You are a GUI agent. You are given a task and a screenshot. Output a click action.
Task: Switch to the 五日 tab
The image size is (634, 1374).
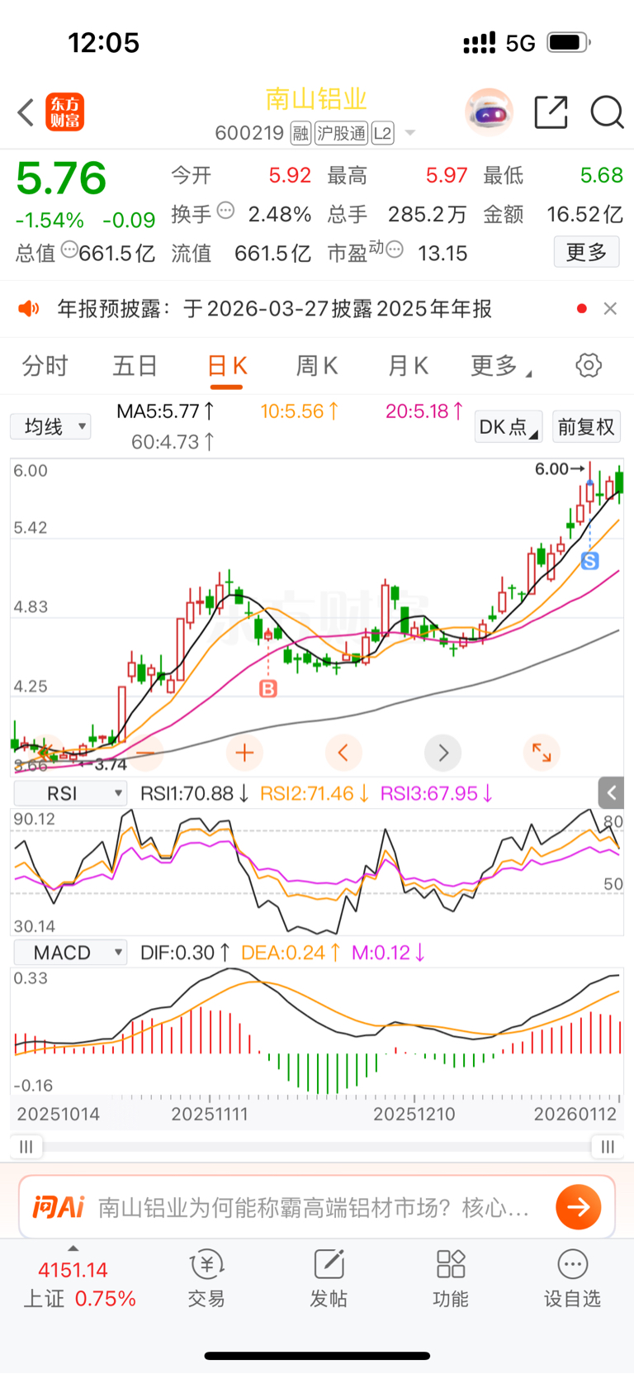tap(135, 365)
